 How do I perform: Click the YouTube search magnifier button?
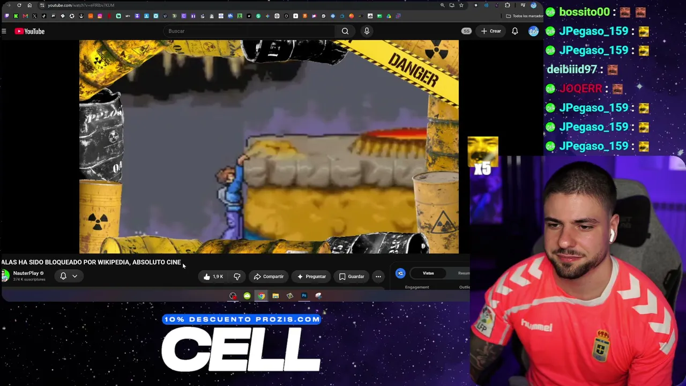point(345,31)
